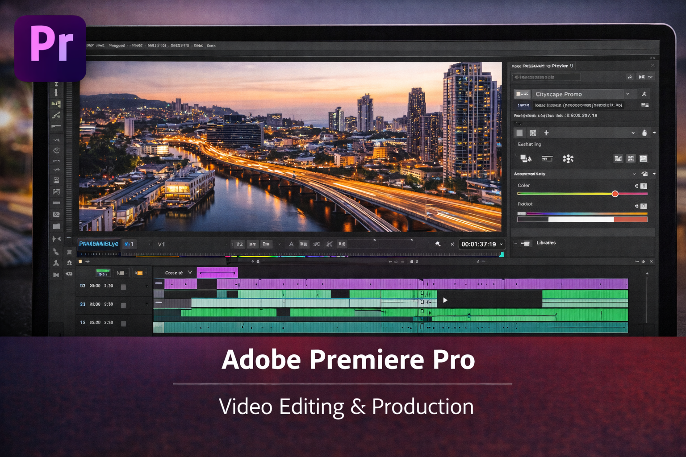The image size is (686, 457).
Task: Click the grid icon left of the plus icon
Action: point(533,133)
